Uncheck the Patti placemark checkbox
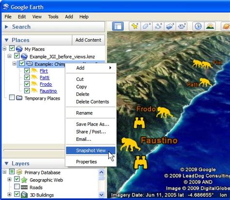The width and height of the screenshot is (230, 200). tap(27, 77)
